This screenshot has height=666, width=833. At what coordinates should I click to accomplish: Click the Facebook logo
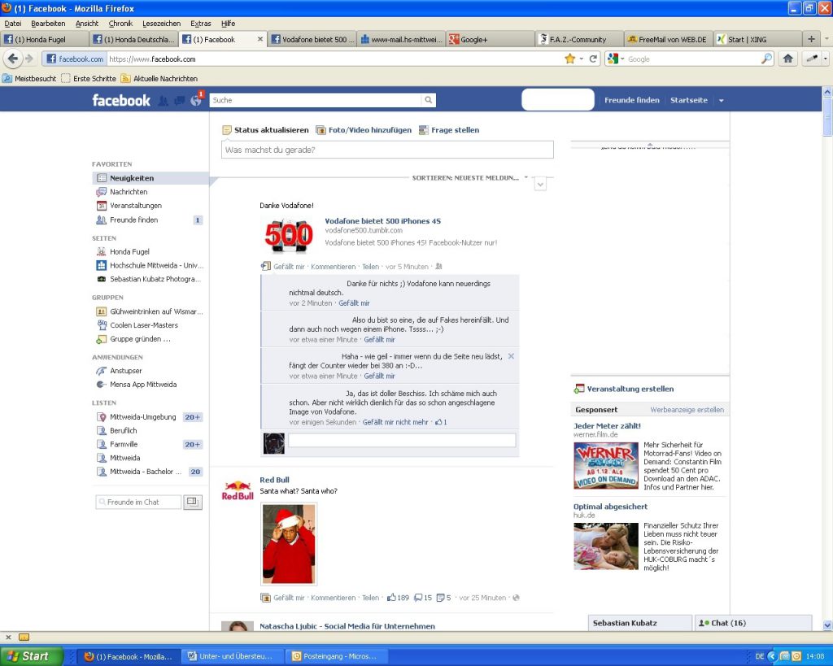click(121, 100)
